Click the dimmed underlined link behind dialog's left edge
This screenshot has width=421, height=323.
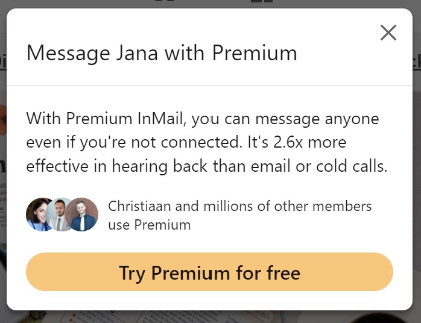[x=3, y=62]
